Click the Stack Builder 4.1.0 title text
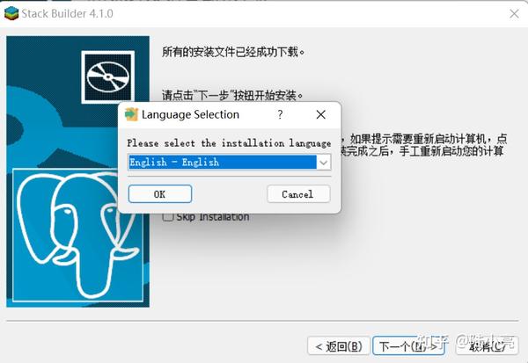Viewport: 528px width, 363px height. [x=68, y=14]
